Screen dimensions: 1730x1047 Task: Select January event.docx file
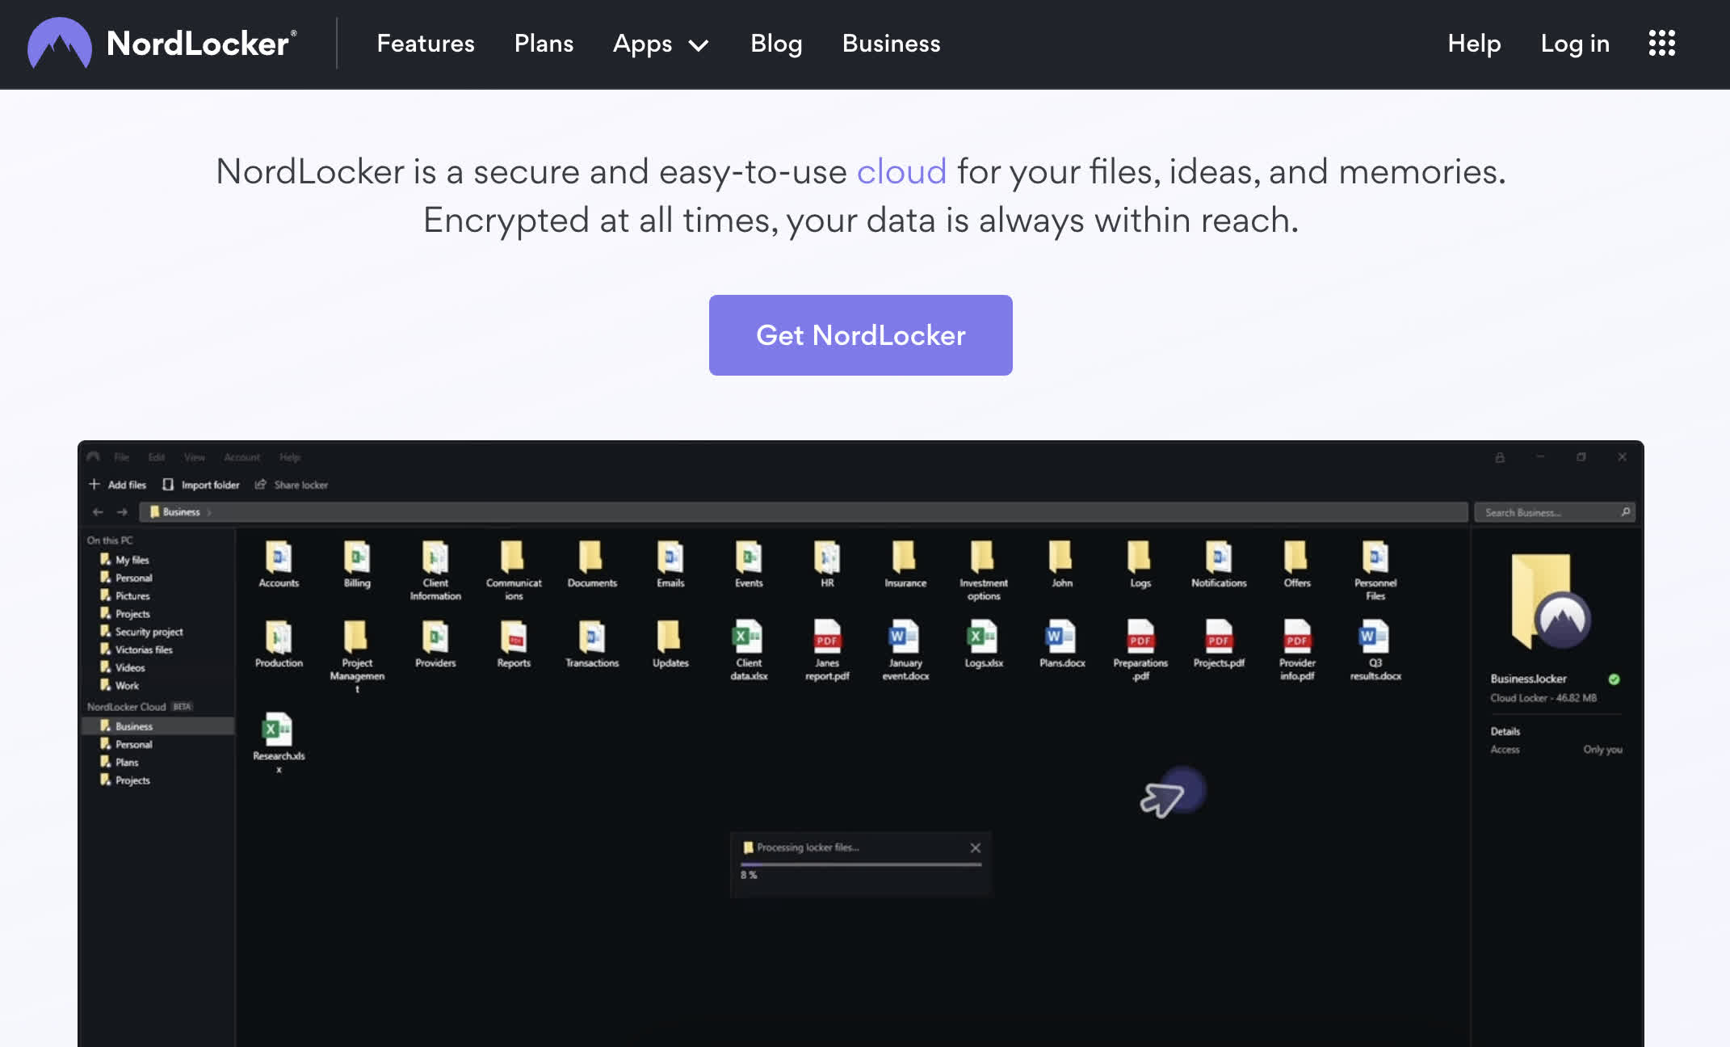point(905,650)
